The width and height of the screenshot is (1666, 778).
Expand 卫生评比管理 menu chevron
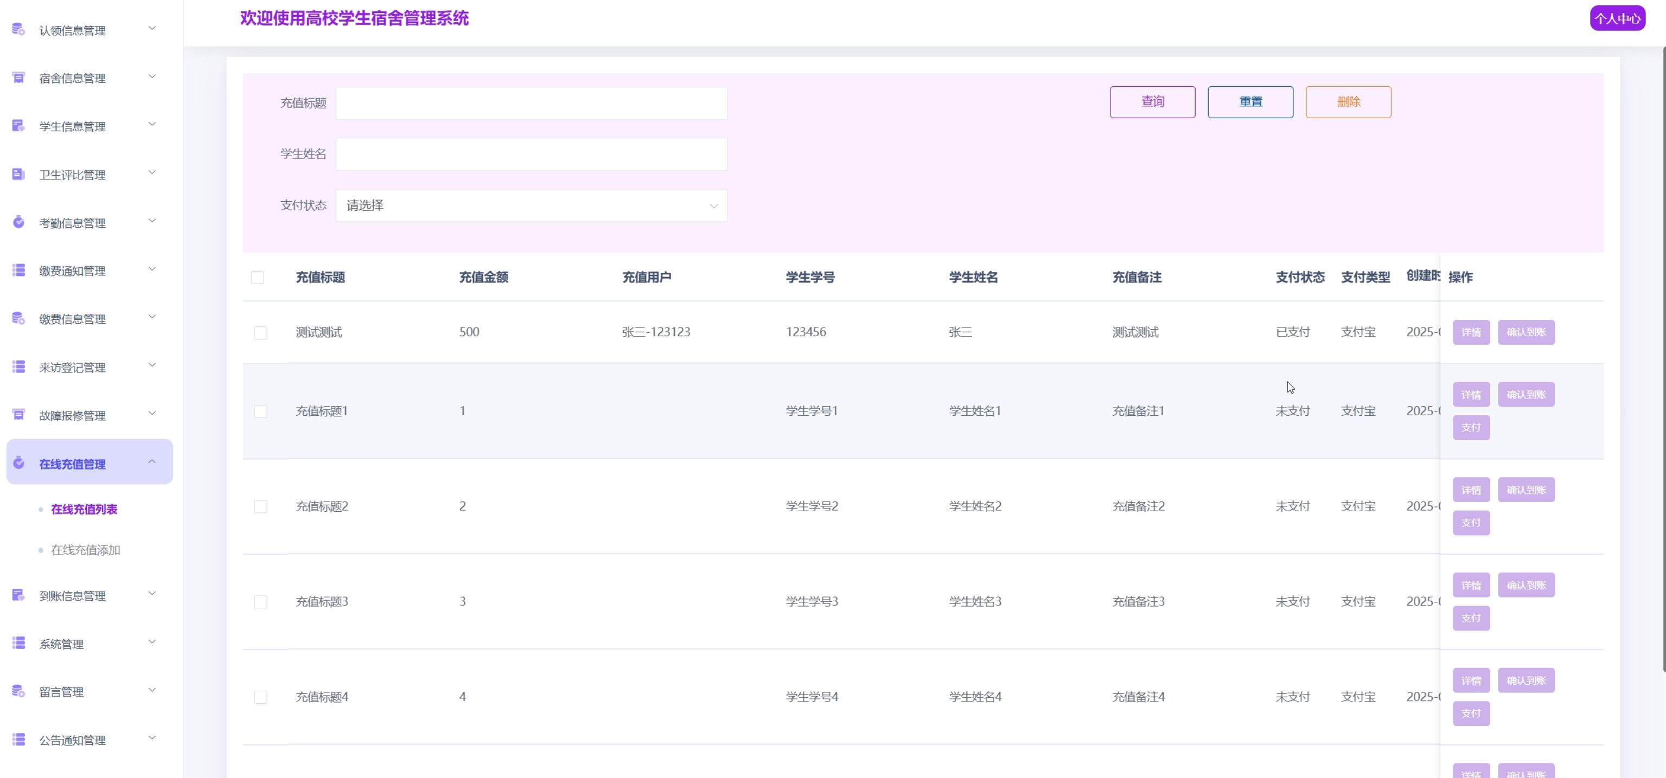pyautogui.click(x=152, y=172)
